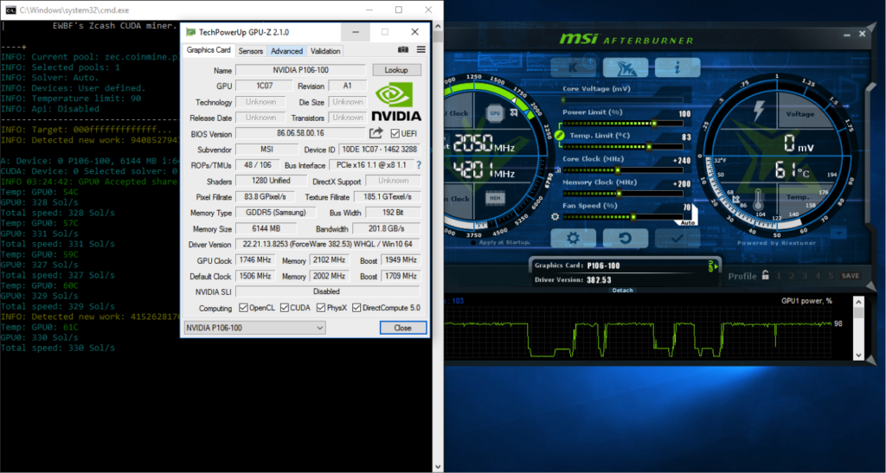The image size is (886, 473).
Task: Click thermometer icon in right gauge
Action: click(758, 201)
